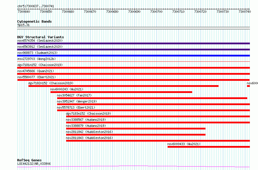Image resolution: width=258 pixels, height=170 pixels.
Task: Click ruler position 7300650
Action: pyautogui.click(x=46, y=12)
